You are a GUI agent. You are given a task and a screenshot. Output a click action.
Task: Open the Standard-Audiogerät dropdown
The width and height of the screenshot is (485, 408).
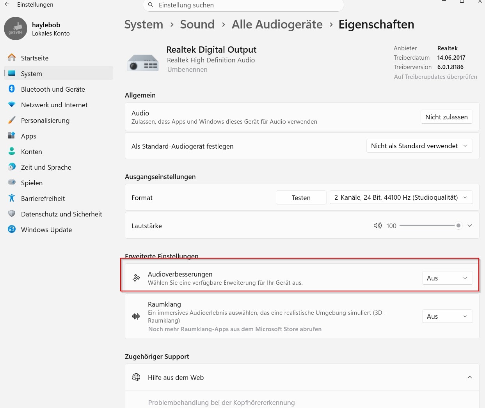[419, 146]
